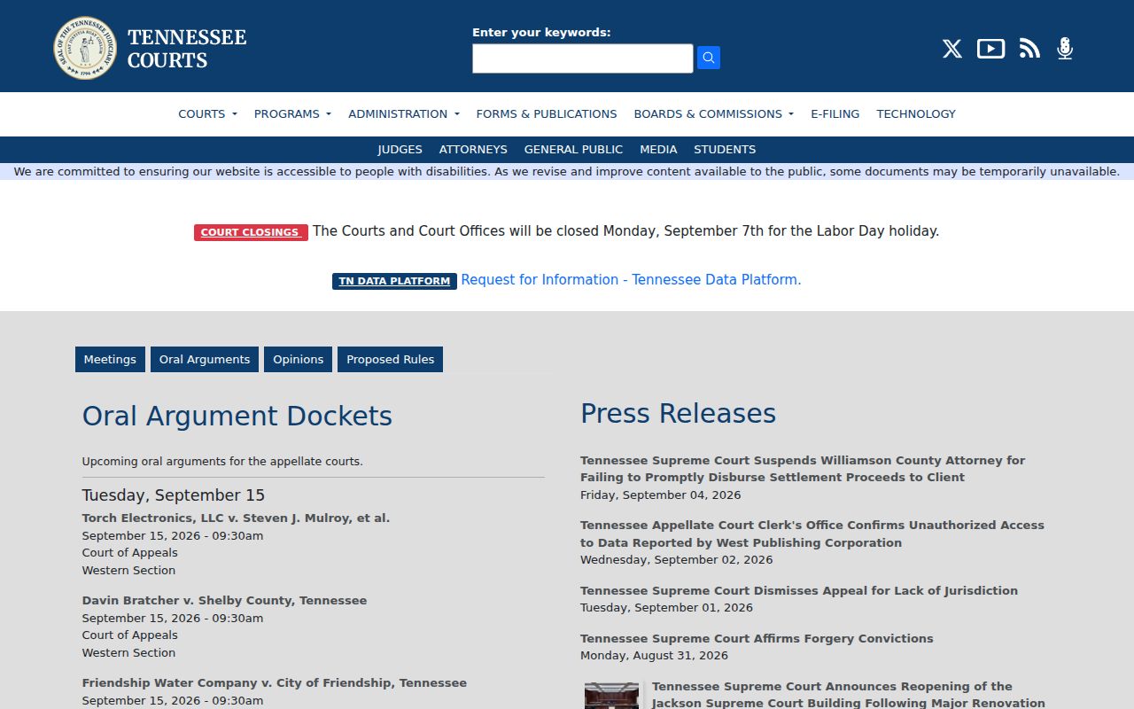This screenshot has height=709, width=1134.
Task: Read Affirms Forgery Convictions press release
Action: [757, 638]
